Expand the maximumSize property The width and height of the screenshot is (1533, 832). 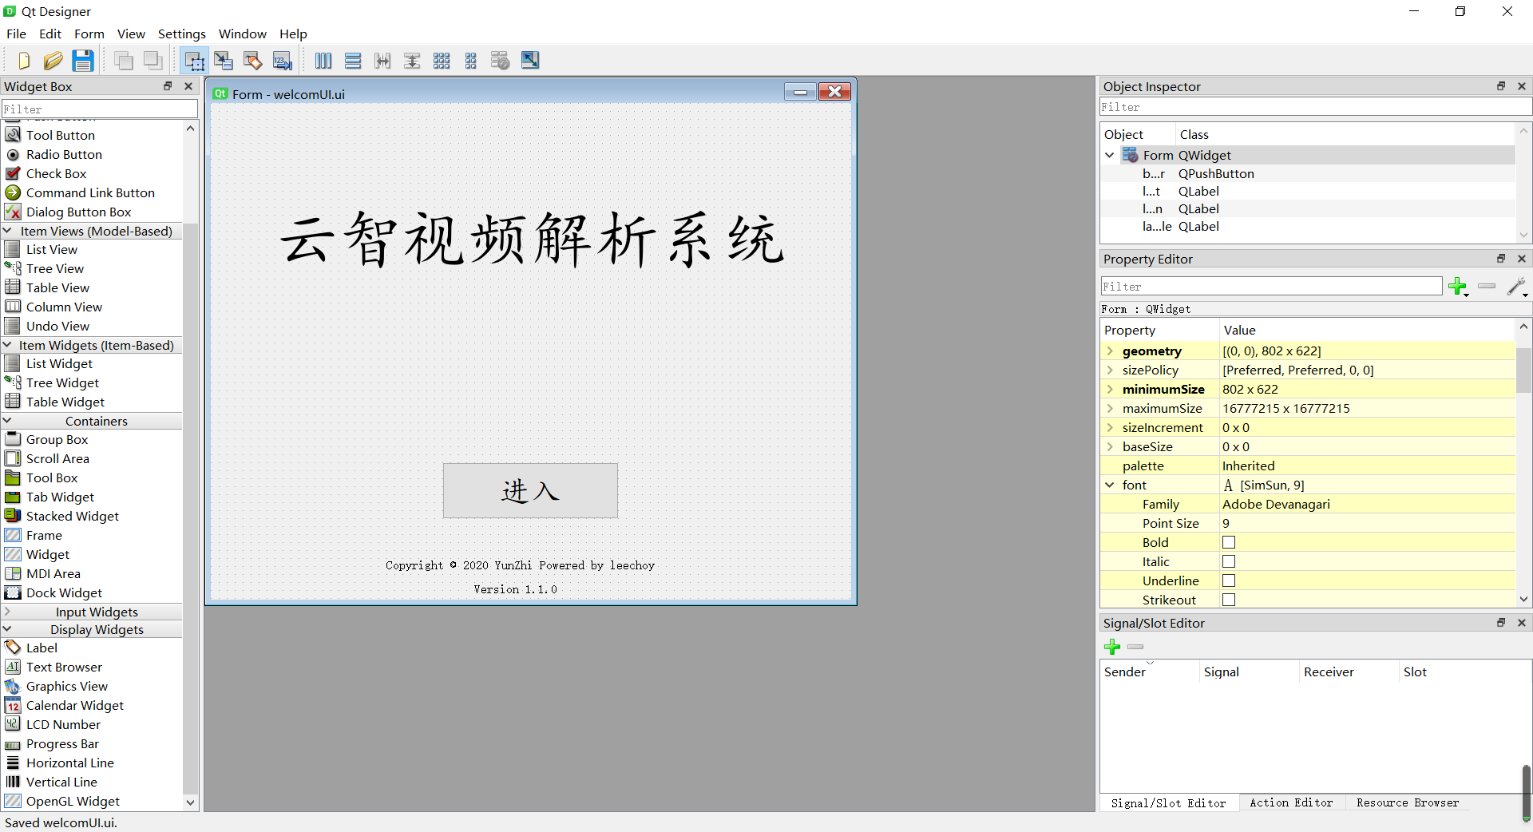pos(1110,409)
